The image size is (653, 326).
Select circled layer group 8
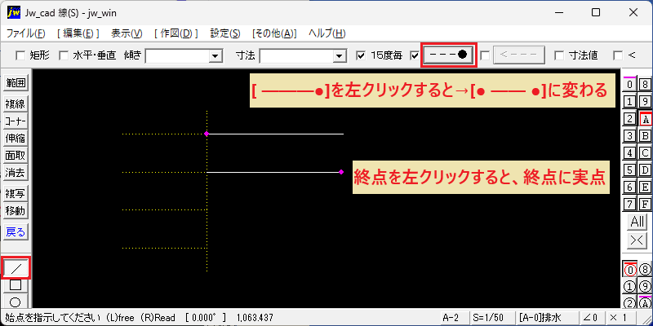click(x=645, y=270)
